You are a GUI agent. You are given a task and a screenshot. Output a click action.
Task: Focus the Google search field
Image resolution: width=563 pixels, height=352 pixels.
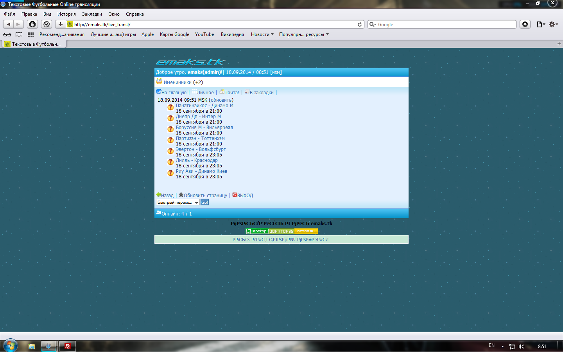(x=442, y=24)
